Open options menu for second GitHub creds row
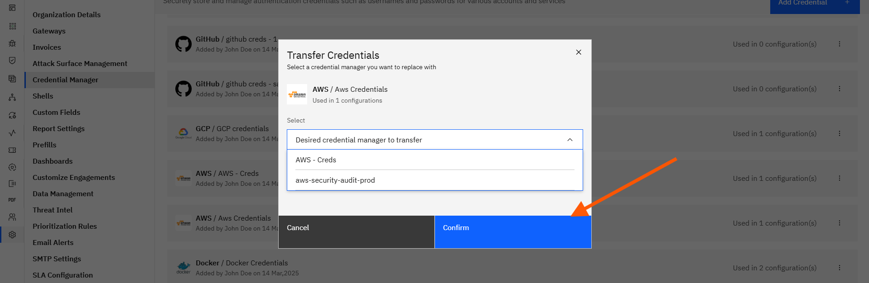The width and height of the screenshot is (869, 283). [x=840, y=89]
